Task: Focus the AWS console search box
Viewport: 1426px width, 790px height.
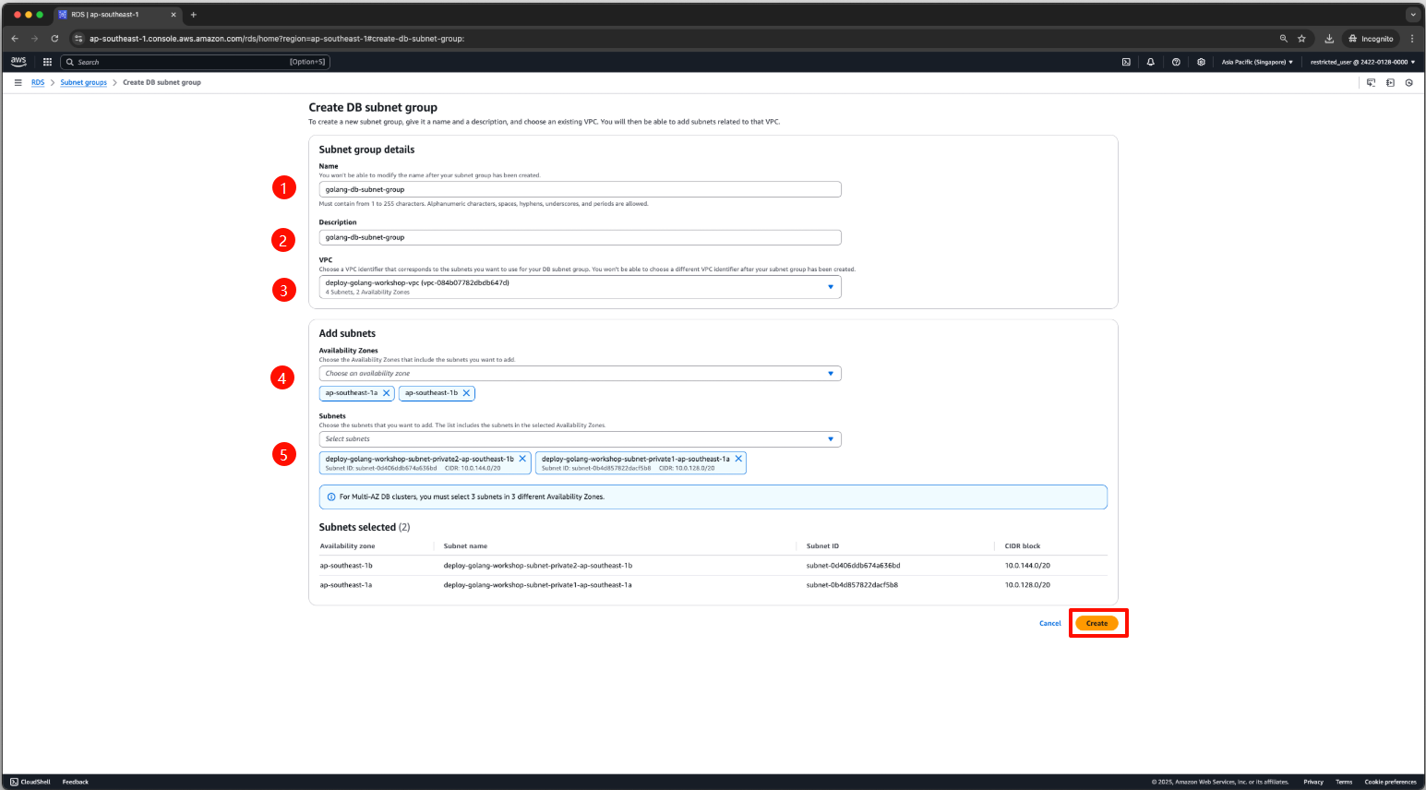Action: [195, 62]
